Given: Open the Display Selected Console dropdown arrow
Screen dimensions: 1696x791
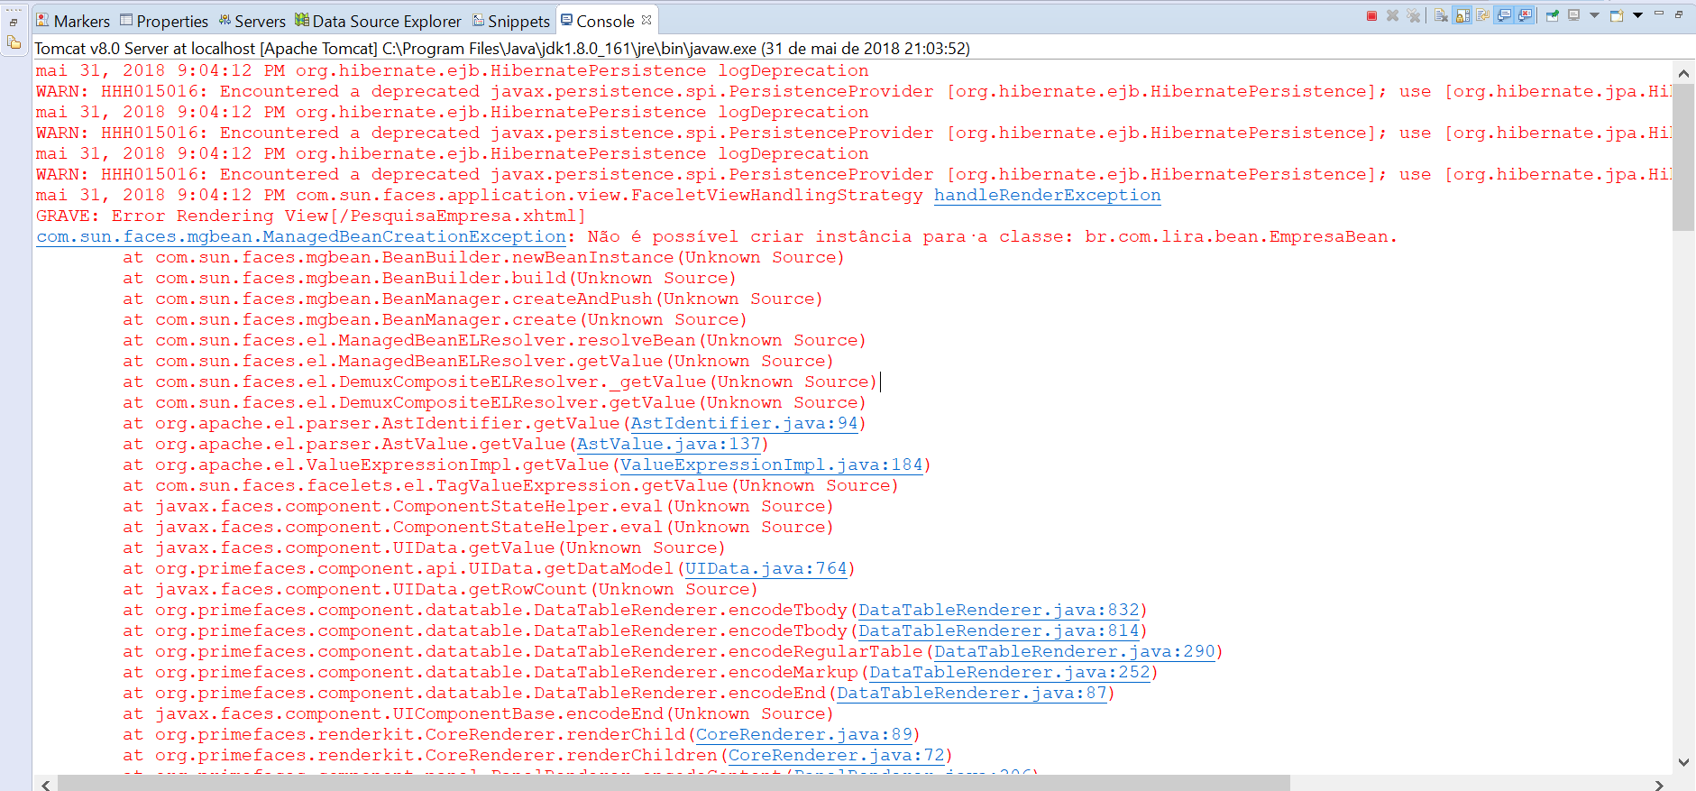Looking at the screenshot, I should pos(1594,15).
